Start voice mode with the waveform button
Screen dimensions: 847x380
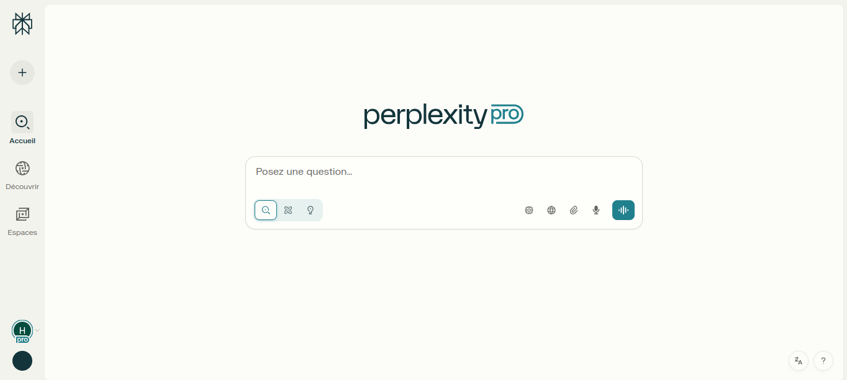[623, 210]
